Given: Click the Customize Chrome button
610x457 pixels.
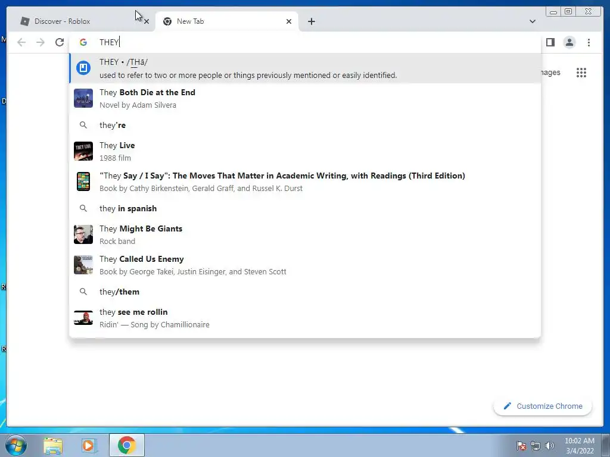Looking at the screenshot, I should pyautogui.click(x=543, y=406).
